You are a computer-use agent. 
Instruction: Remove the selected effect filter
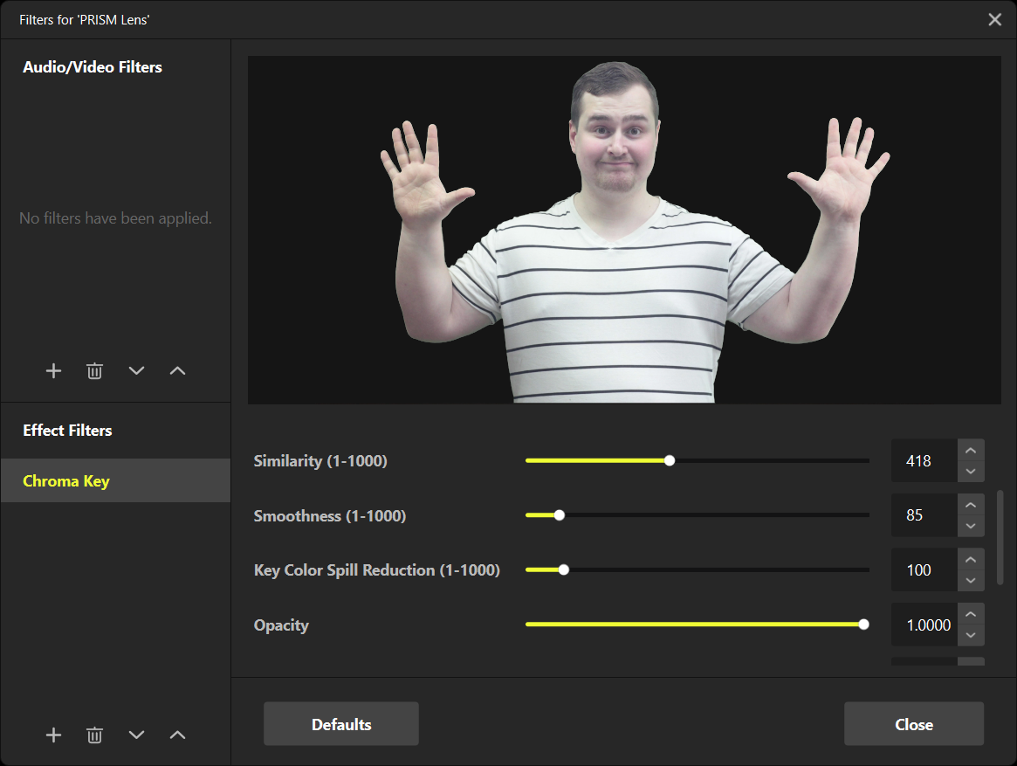[94, 735]
